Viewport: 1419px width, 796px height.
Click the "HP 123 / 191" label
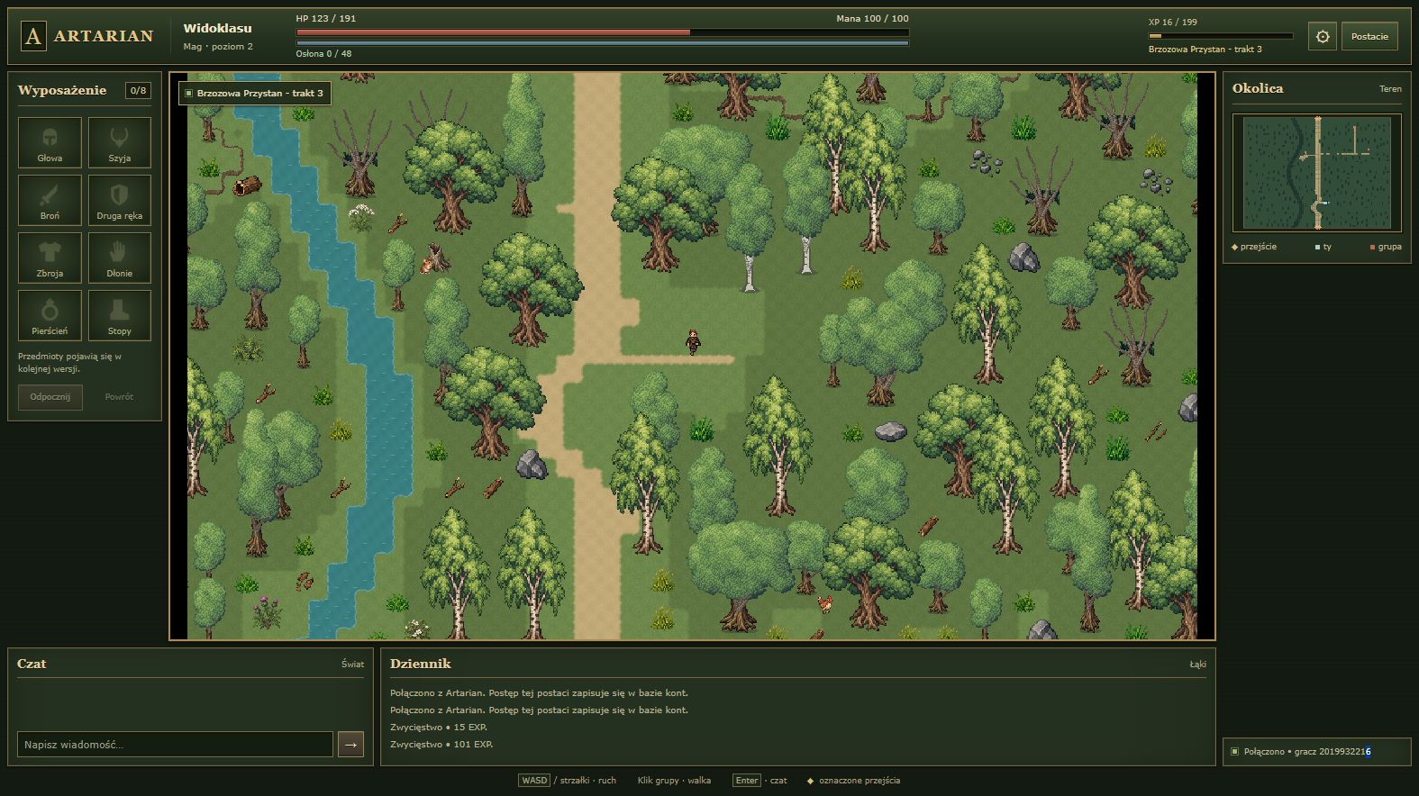click(x=326, y=19)
